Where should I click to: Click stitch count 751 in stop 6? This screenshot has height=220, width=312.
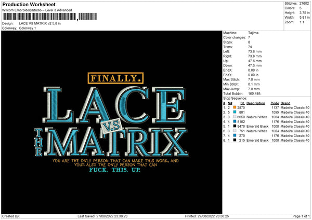pos(242,131)
